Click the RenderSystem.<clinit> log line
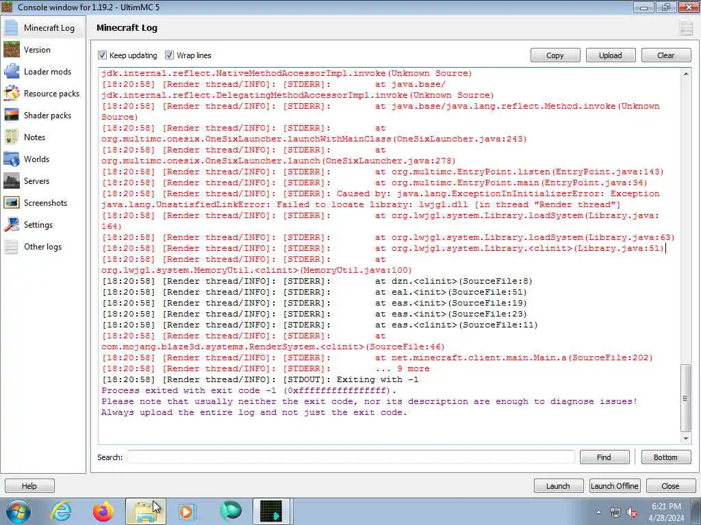 tap(272, 347)
